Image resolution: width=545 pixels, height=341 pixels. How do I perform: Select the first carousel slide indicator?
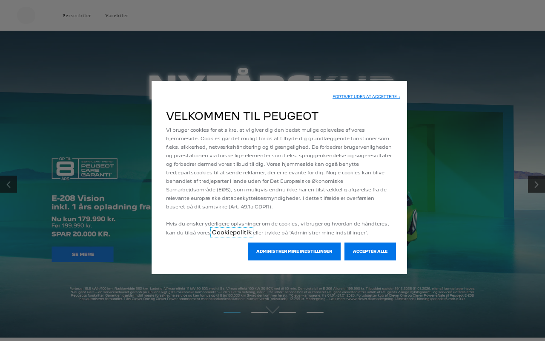tap(232, 312)
